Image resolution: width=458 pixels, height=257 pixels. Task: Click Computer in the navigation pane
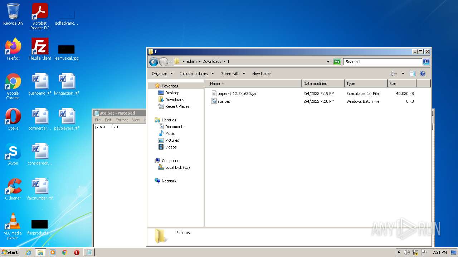170,161
